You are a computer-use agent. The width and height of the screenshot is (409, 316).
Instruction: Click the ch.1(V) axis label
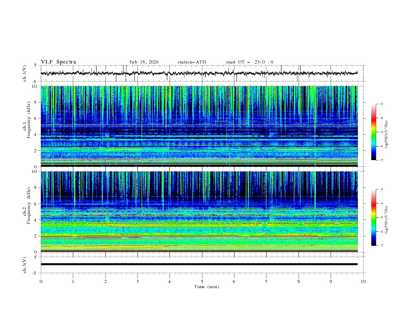coord(25,73)
